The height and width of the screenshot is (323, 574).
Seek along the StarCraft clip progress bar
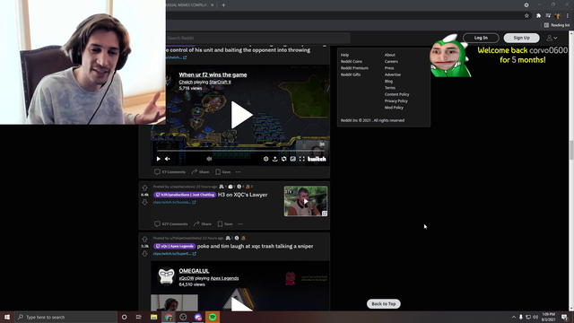pyautogui.click(x=240, y=151)
